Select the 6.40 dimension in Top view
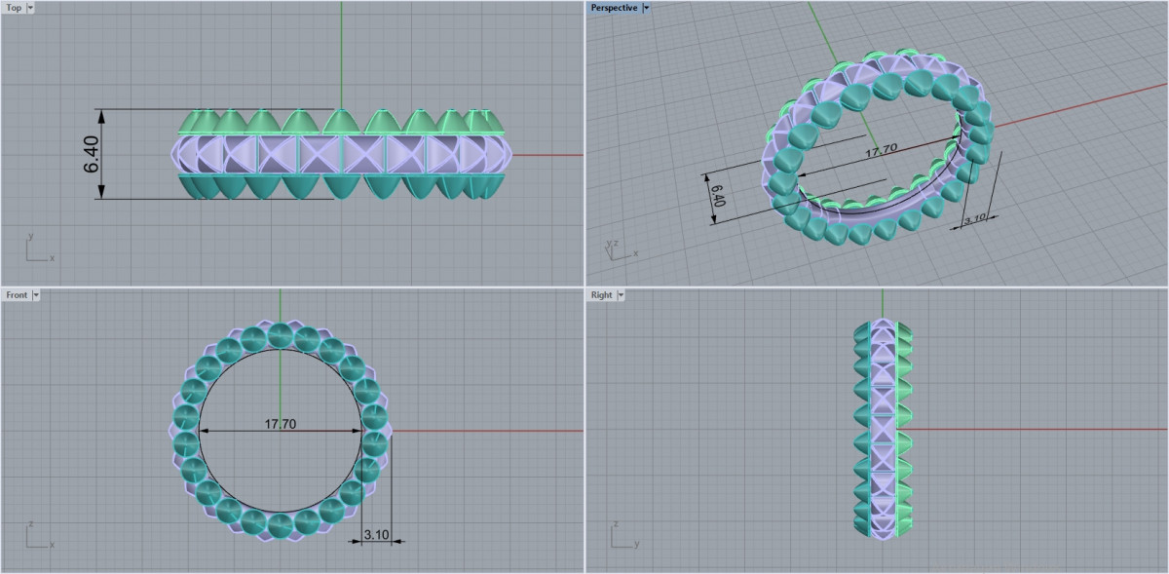1169x574 pixels. click(92, 154)
